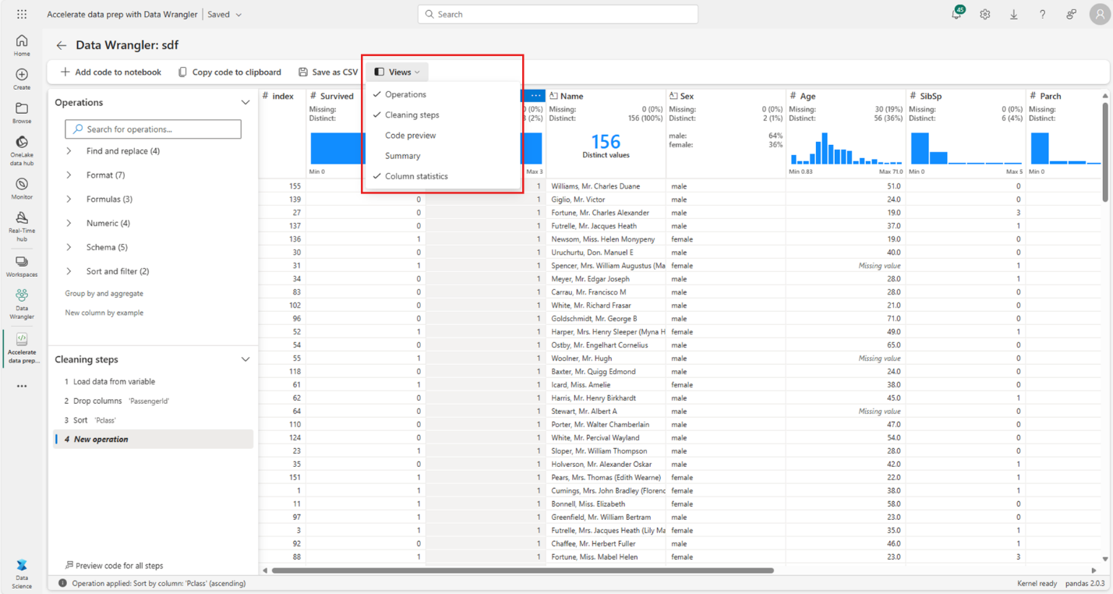Open the app launcher waffle icon

pos(22,14)
